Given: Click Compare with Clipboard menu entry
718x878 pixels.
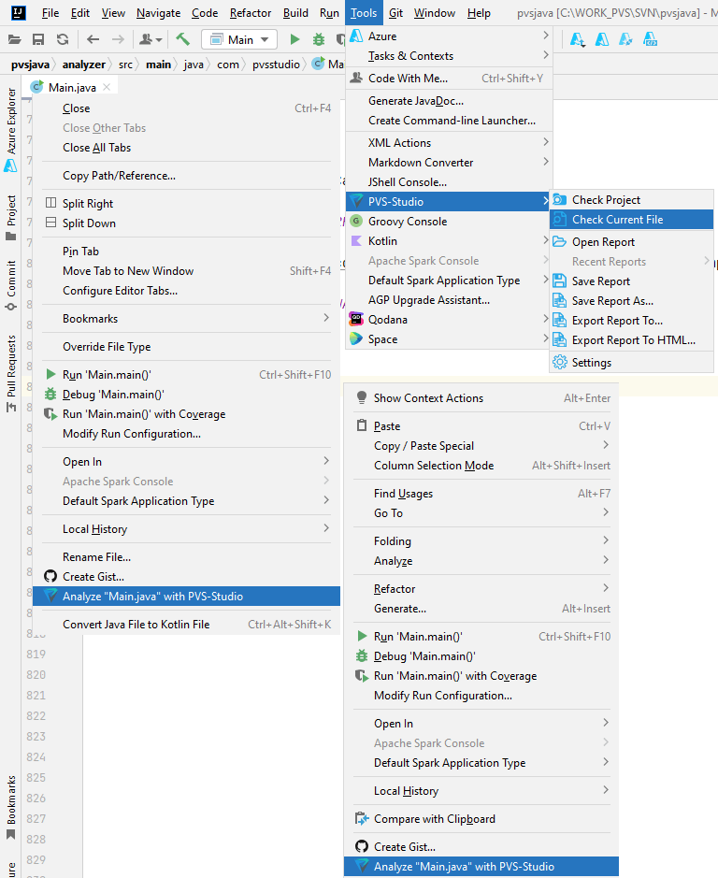Looking at the screenshot, I should tap(435, 819).
